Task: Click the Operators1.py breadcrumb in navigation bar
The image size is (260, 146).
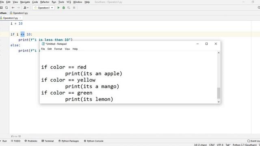Action: 19,13
